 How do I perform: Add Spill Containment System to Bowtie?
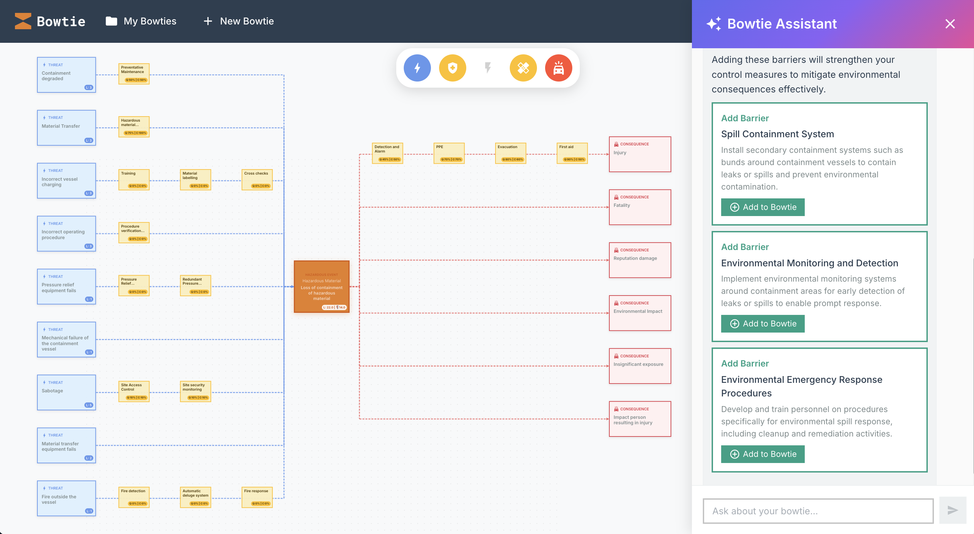click(x=763, y=207)
